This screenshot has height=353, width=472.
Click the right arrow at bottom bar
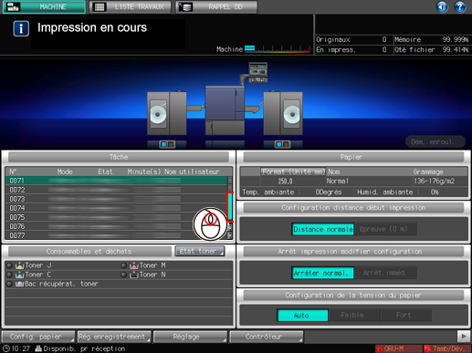(x=464, y=337)
